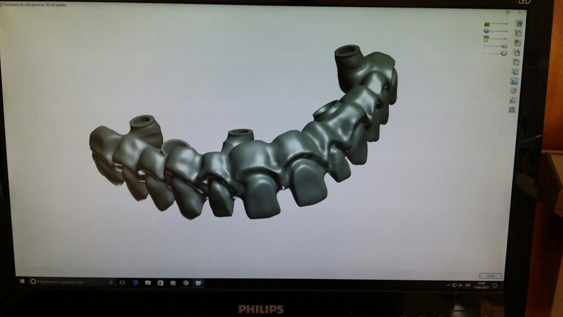This screenshot has height=317, width=563.
Task: Click the highlighted blue toolbar icon
Action: coord(514,81)
